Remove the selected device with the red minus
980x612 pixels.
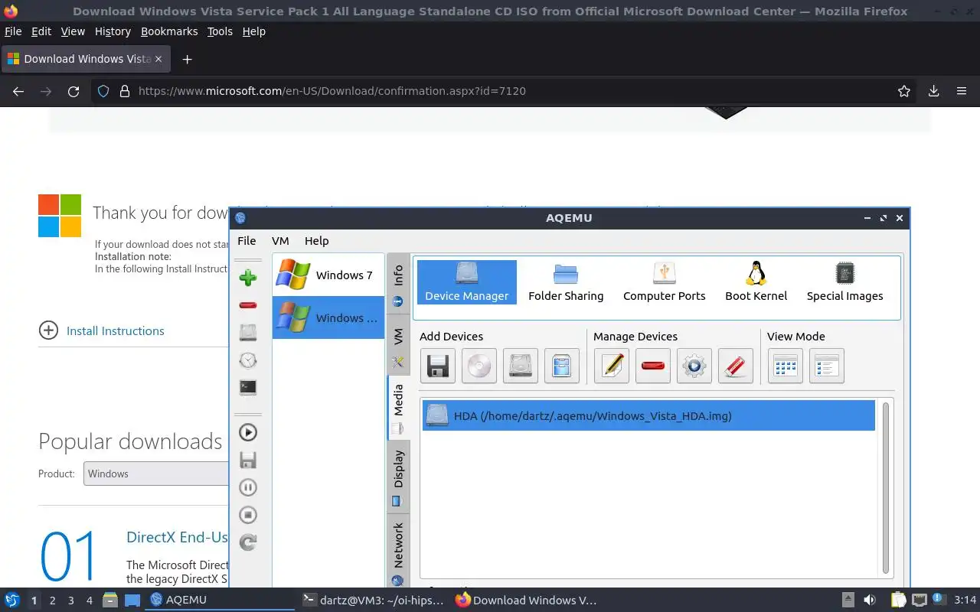(653, 366)
